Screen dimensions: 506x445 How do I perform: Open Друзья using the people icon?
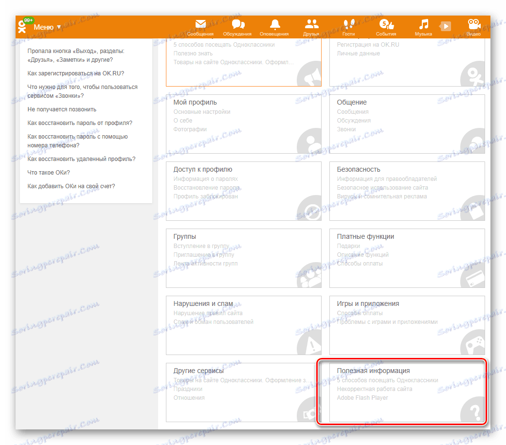(x=311, y=23)
